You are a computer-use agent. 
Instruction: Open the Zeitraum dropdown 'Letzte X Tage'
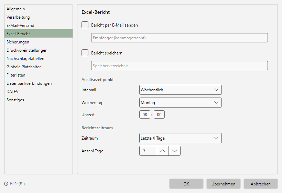point(181,138)
